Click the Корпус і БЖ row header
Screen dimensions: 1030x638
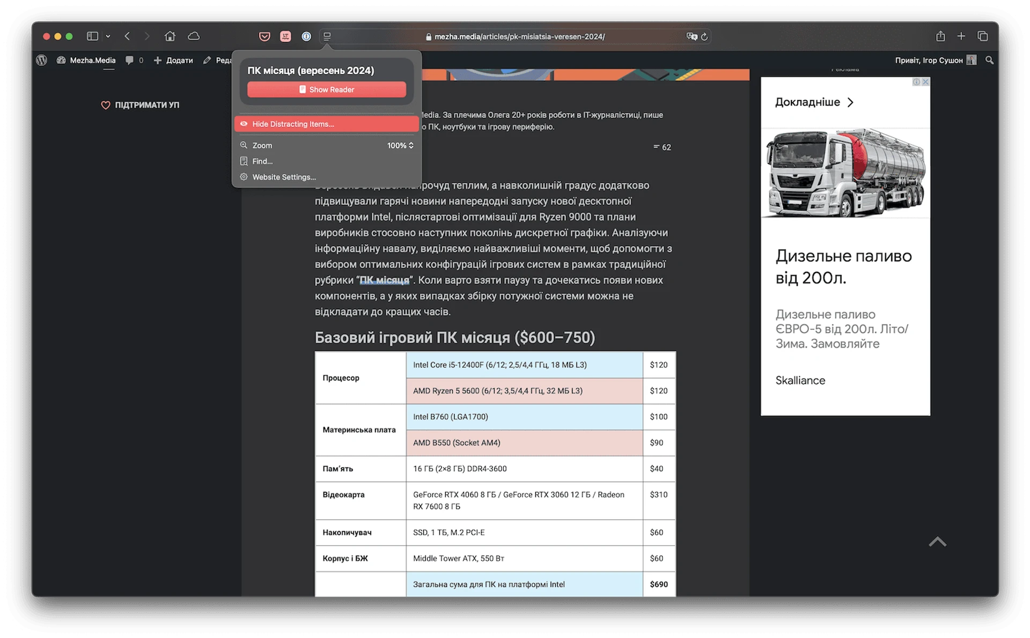pos(360,558)
